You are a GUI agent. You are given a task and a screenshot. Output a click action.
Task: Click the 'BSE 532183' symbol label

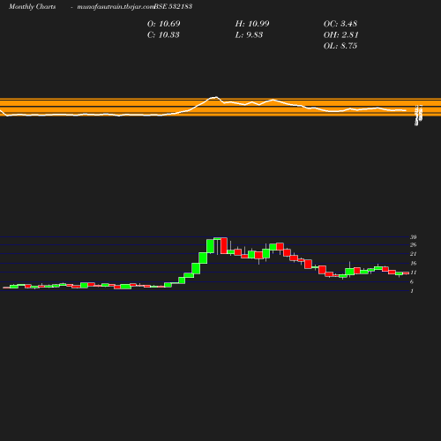[x=173, y=6]
